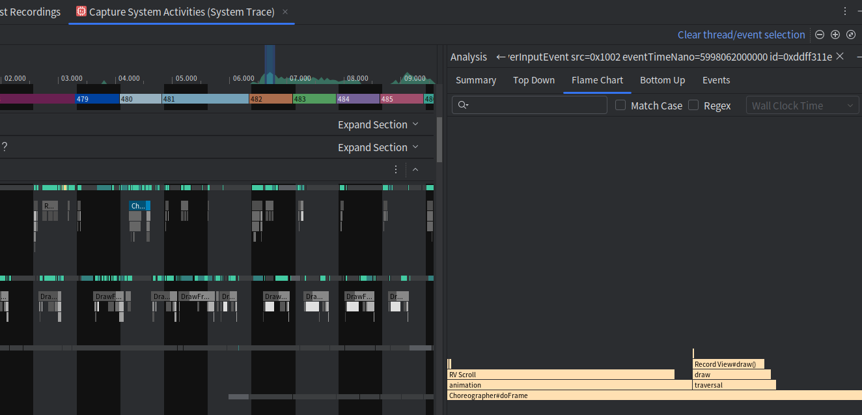Click the Capture System Activities tab icon
This screenshot has height=415, width=862.
pos(81,12)
